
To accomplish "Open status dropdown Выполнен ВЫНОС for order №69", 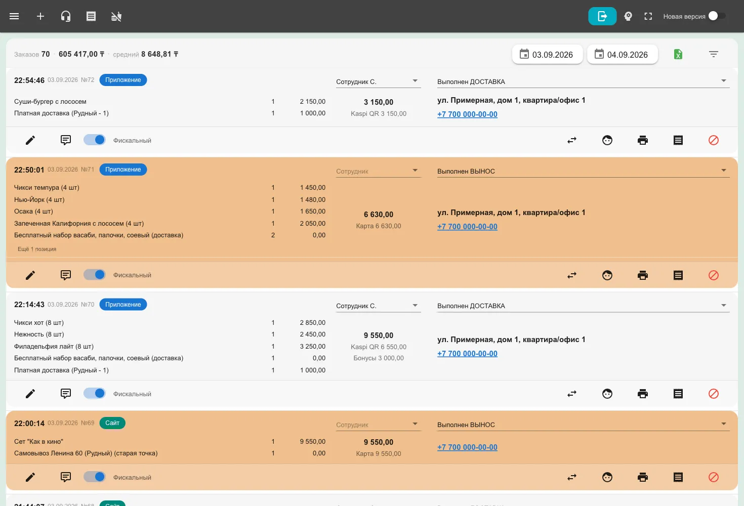I will pyautogui.click(x=584, y=425).
